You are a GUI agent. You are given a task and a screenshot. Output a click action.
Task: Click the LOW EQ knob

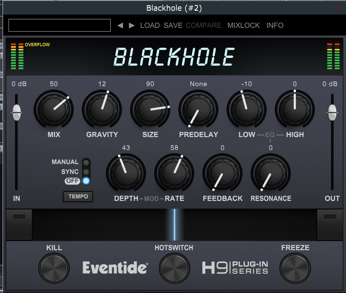pyautogui.click(x=247, y=109)
